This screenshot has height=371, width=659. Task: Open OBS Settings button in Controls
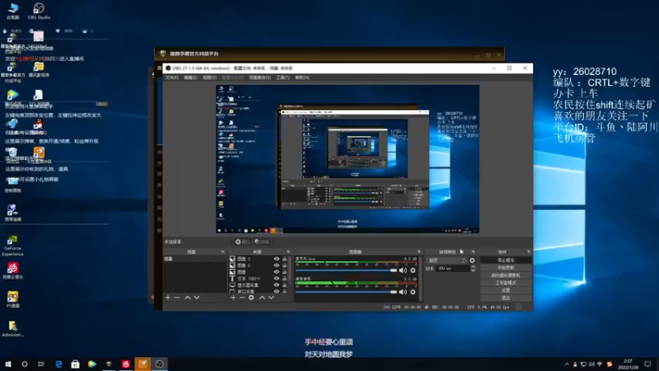506,290
